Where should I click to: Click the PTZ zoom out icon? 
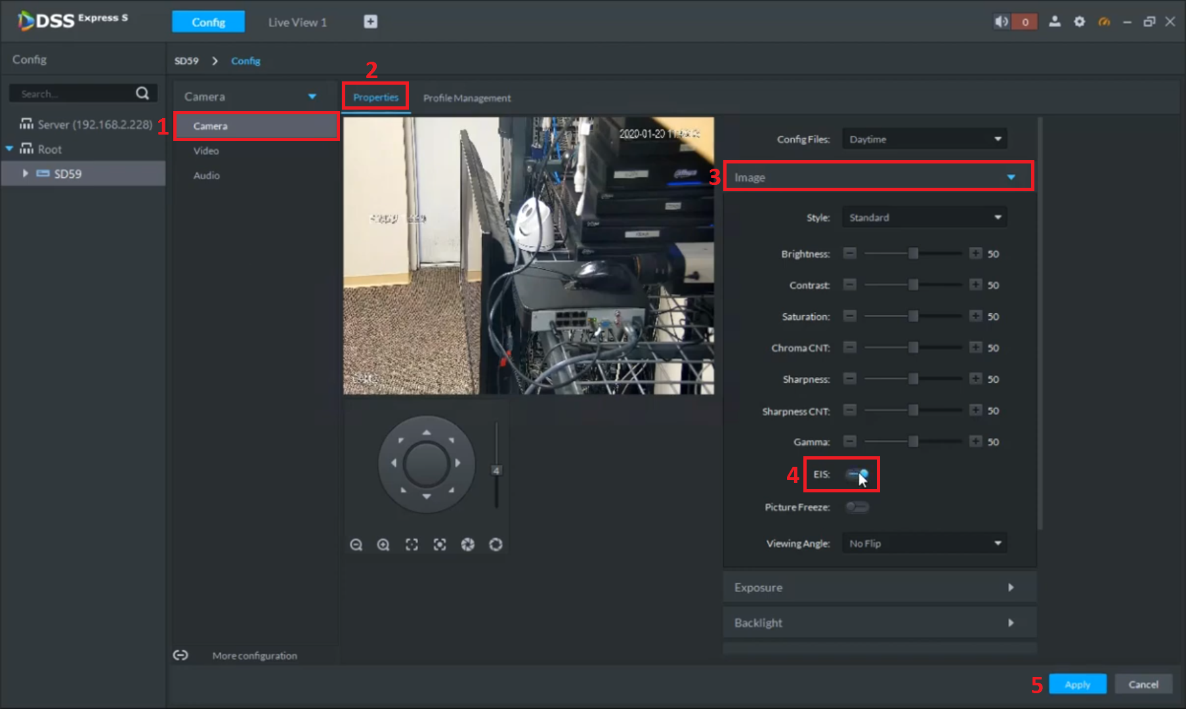(x=356, y=544)
